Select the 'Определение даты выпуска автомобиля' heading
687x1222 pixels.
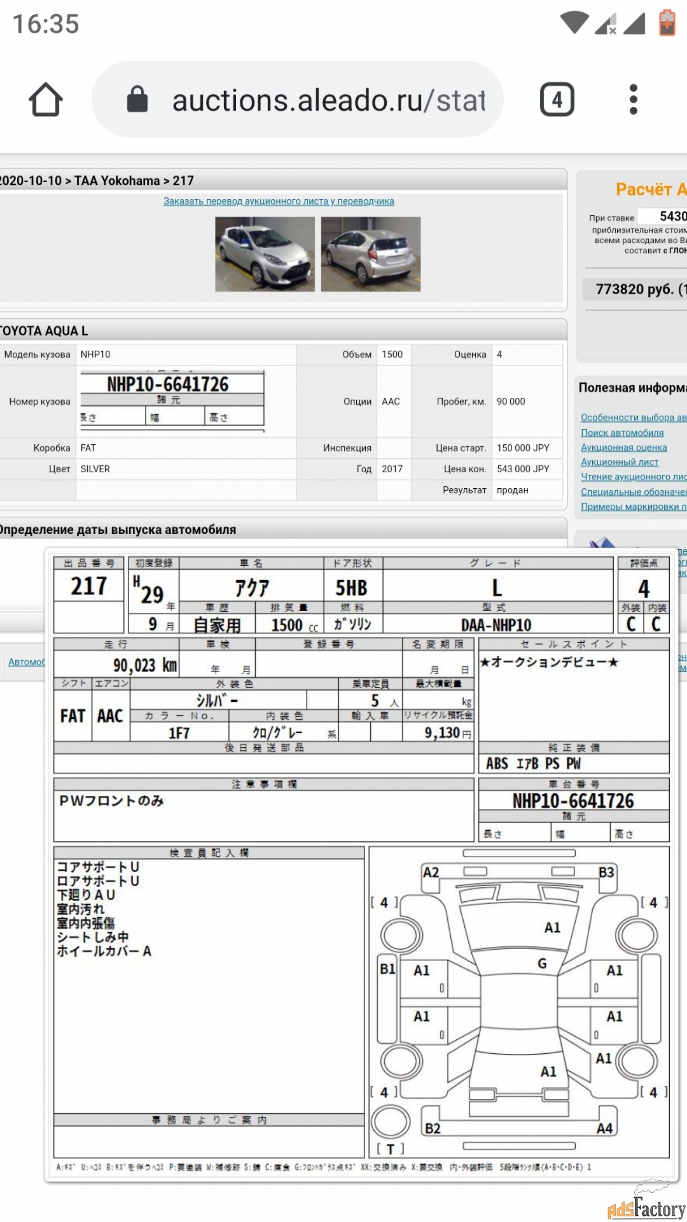point(118,530)
